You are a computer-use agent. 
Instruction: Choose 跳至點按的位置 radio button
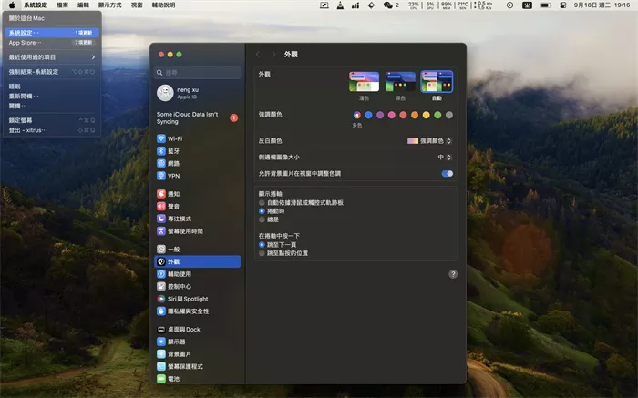pyautogui.click(x=262, y=252)
